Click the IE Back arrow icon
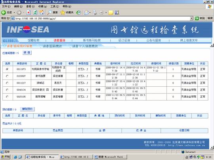Viewport: 214px width, 160px height. (4, 13)
